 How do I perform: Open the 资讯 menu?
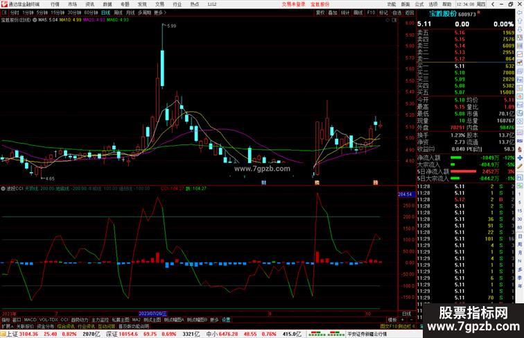(x=90, y=4)
